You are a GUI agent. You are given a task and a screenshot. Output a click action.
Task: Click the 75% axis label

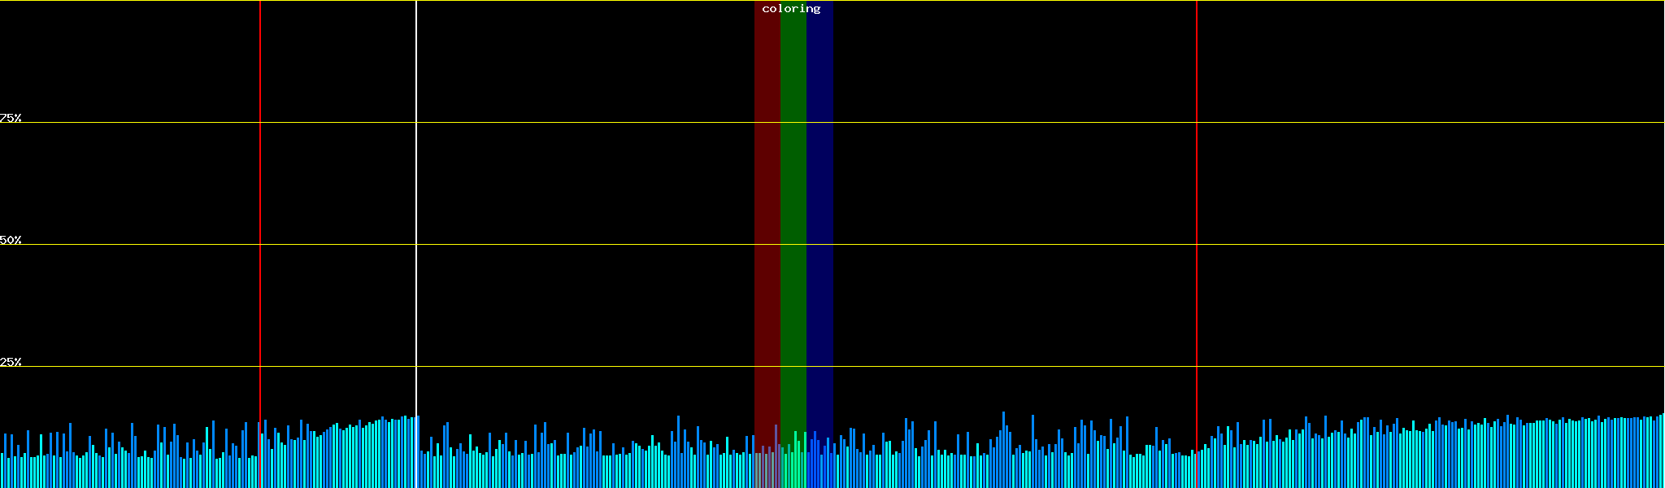coord(11,118)
